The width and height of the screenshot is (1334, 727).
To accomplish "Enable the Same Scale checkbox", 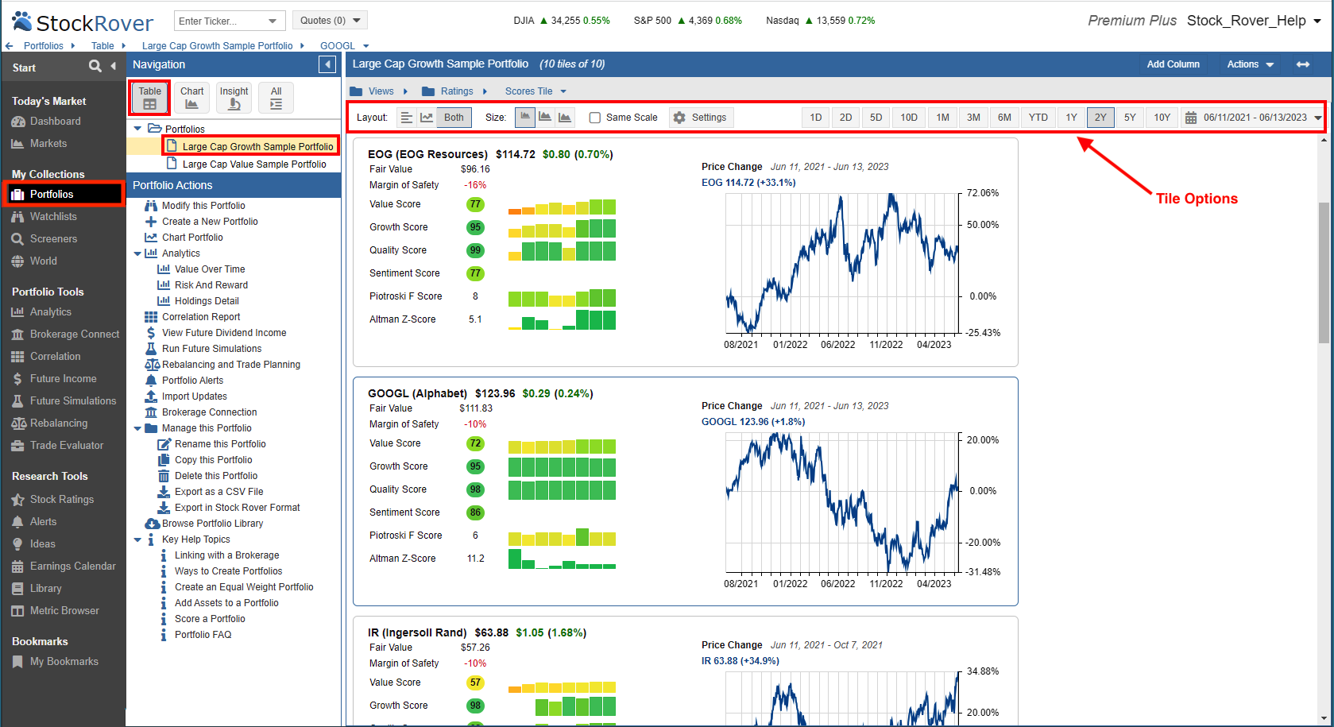I will point(595,118).
